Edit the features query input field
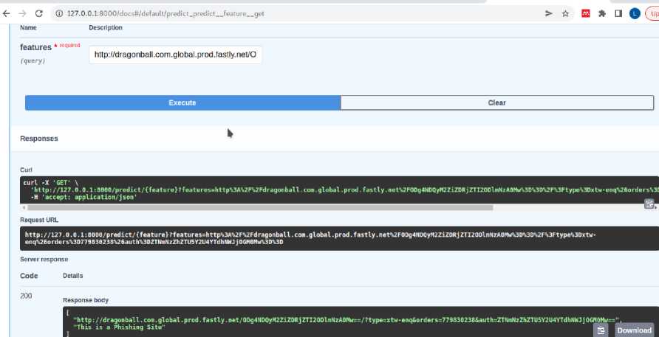 point(175,55)
